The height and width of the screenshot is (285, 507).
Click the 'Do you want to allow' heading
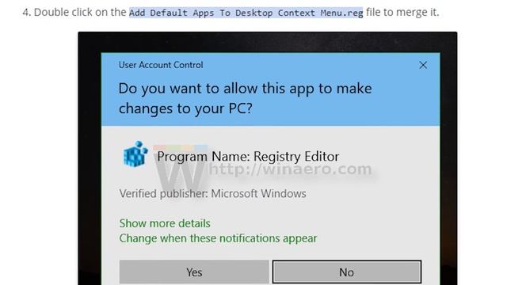pyautogui.click(x=245, y=98)
